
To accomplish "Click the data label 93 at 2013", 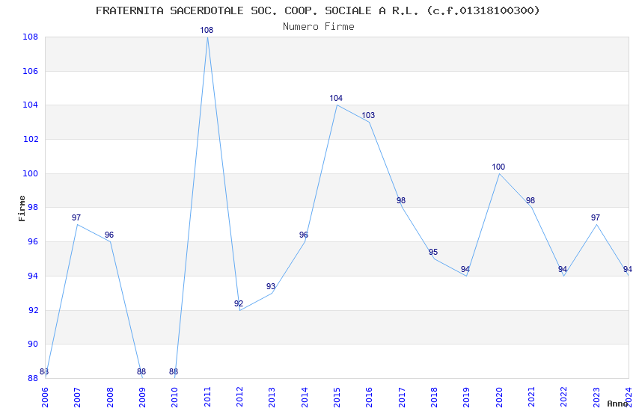I will [x=271, y=286].
